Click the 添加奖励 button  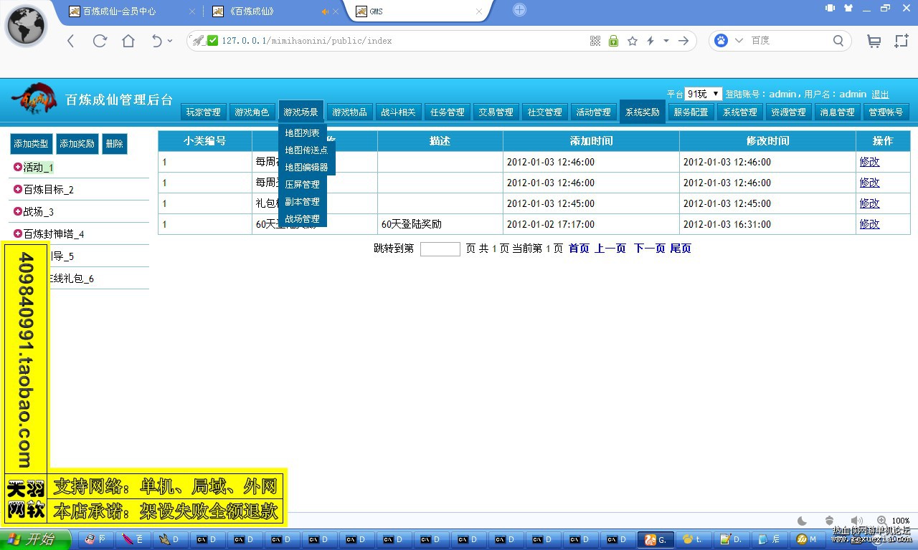[x=77, y=144]
